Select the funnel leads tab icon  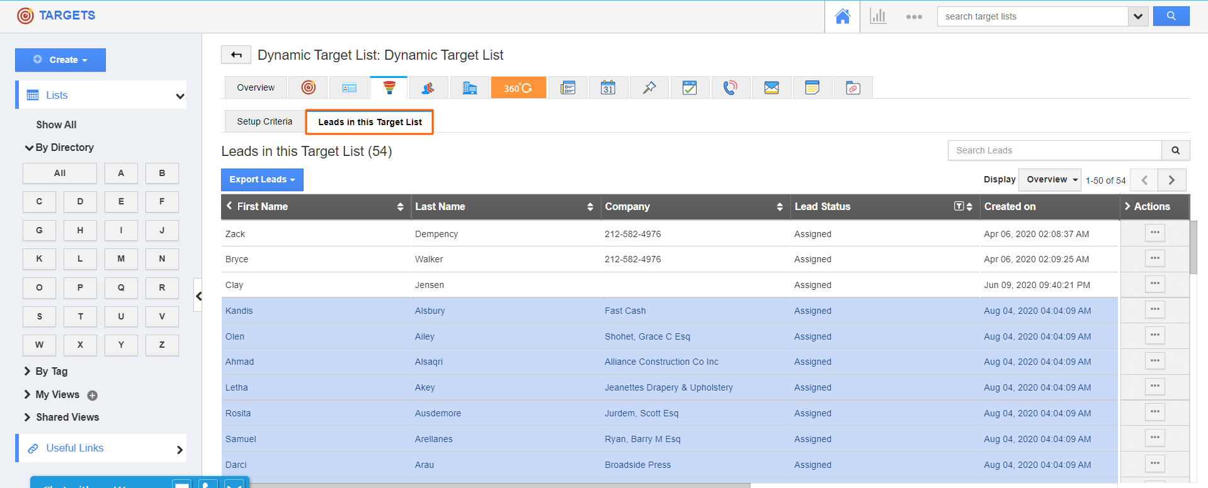[389, 88]
